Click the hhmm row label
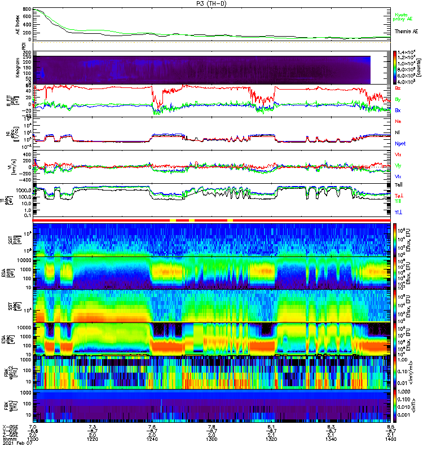423x451 pixels. point(10,439)
